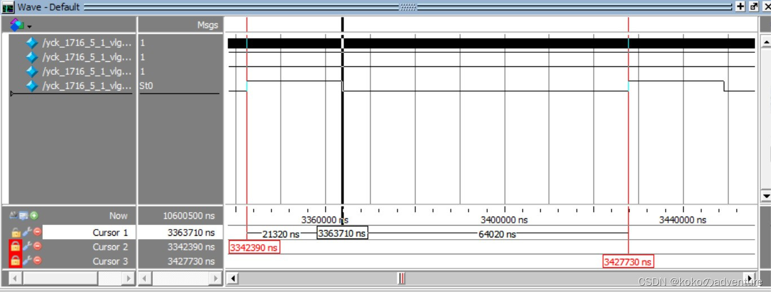The height and width of the screenshot is (292, 771).
Task: Click the Cursor 1 value 3363710 ns
Action: [x=191, y=232]
